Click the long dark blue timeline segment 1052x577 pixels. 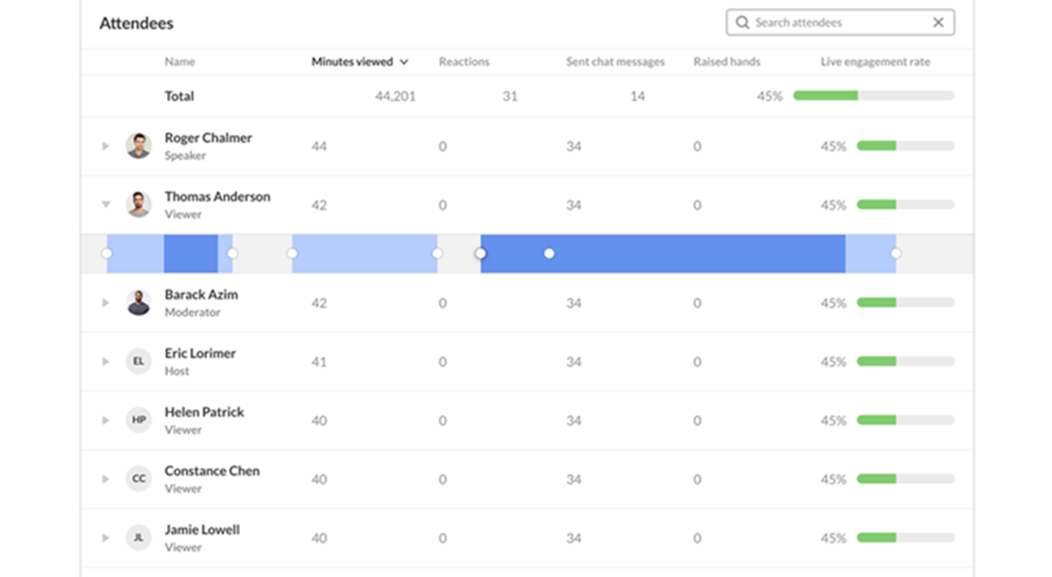(x=692, y=254)
